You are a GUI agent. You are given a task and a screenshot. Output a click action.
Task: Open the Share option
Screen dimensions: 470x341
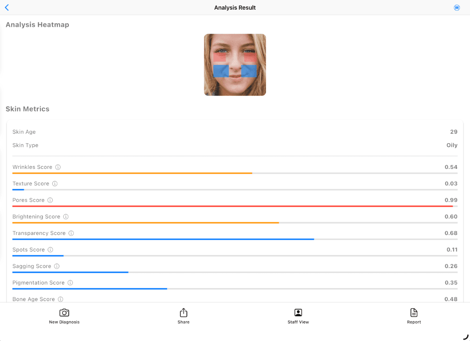pos(184,316)
